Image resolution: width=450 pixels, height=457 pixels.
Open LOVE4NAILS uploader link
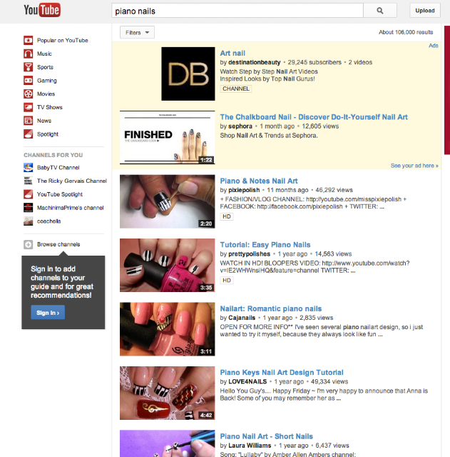tap(247, 381)
